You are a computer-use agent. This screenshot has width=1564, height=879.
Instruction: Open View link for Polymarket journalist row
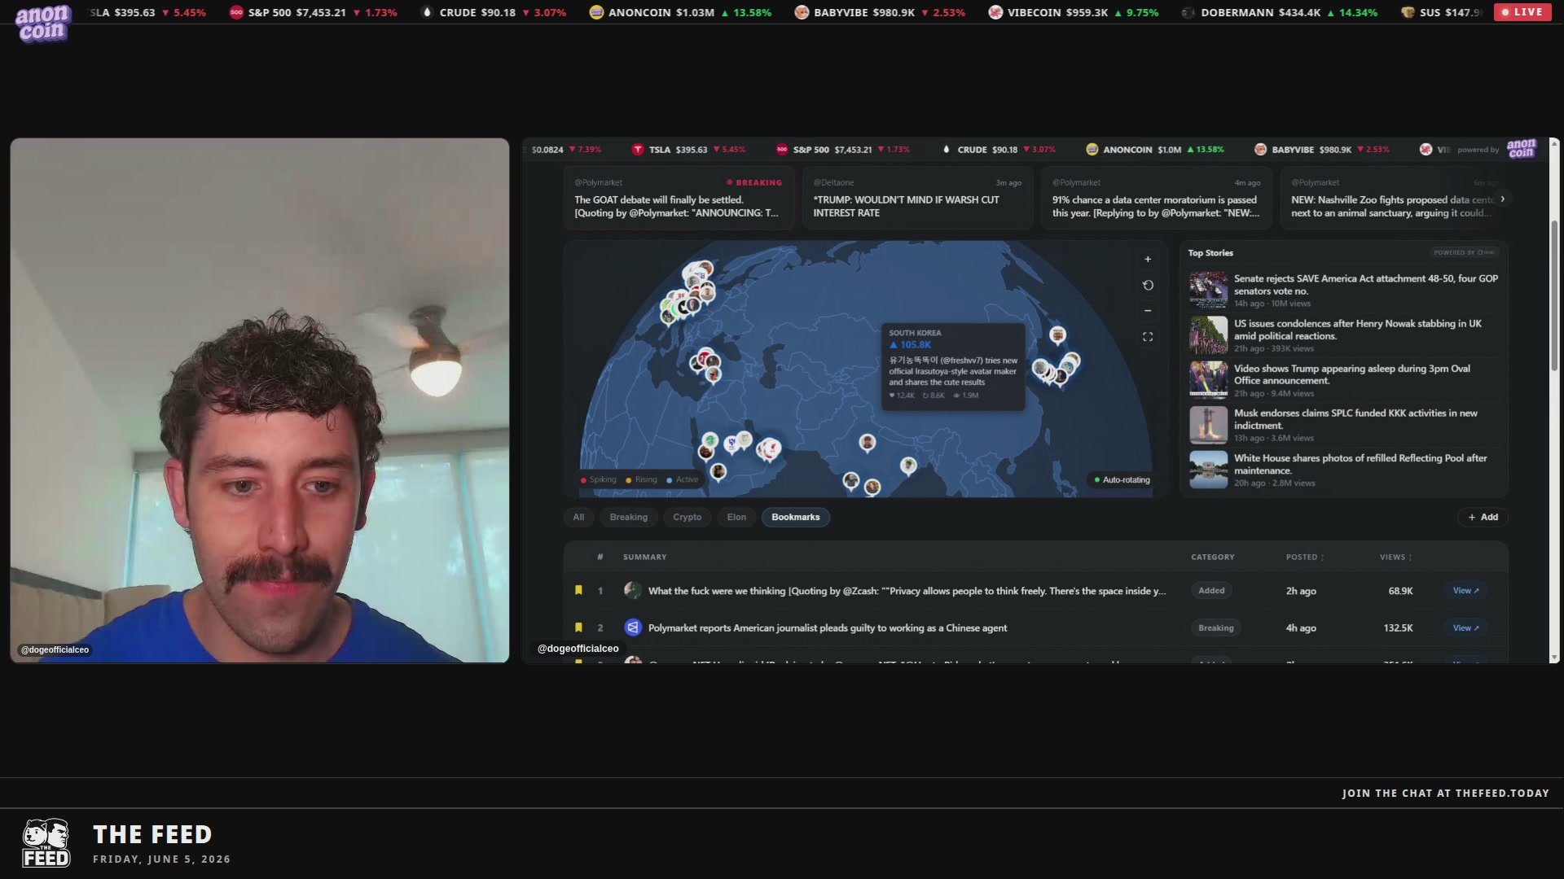pos(1466,628)
